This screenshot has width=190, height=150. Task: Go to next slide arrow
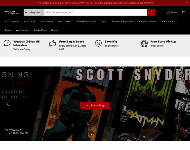pos(182,103)
